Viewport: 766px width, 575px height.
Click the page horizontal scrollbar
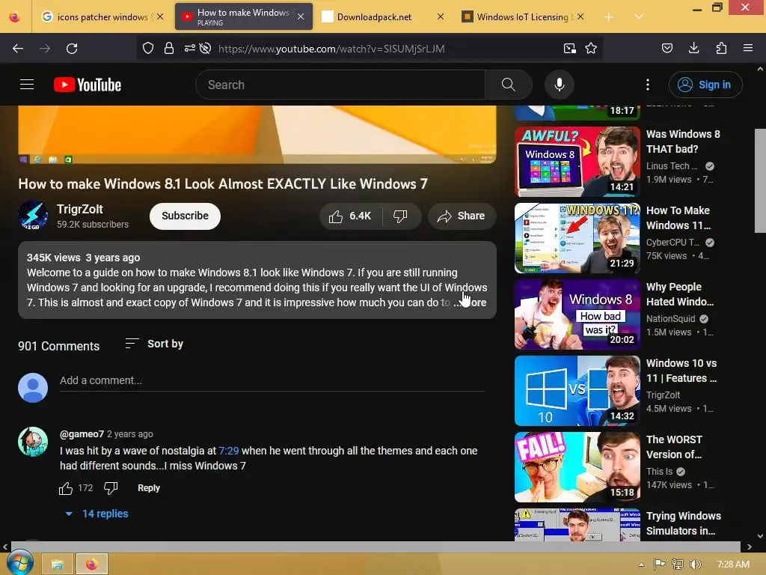pyautogui.click(x=376, y=546)
